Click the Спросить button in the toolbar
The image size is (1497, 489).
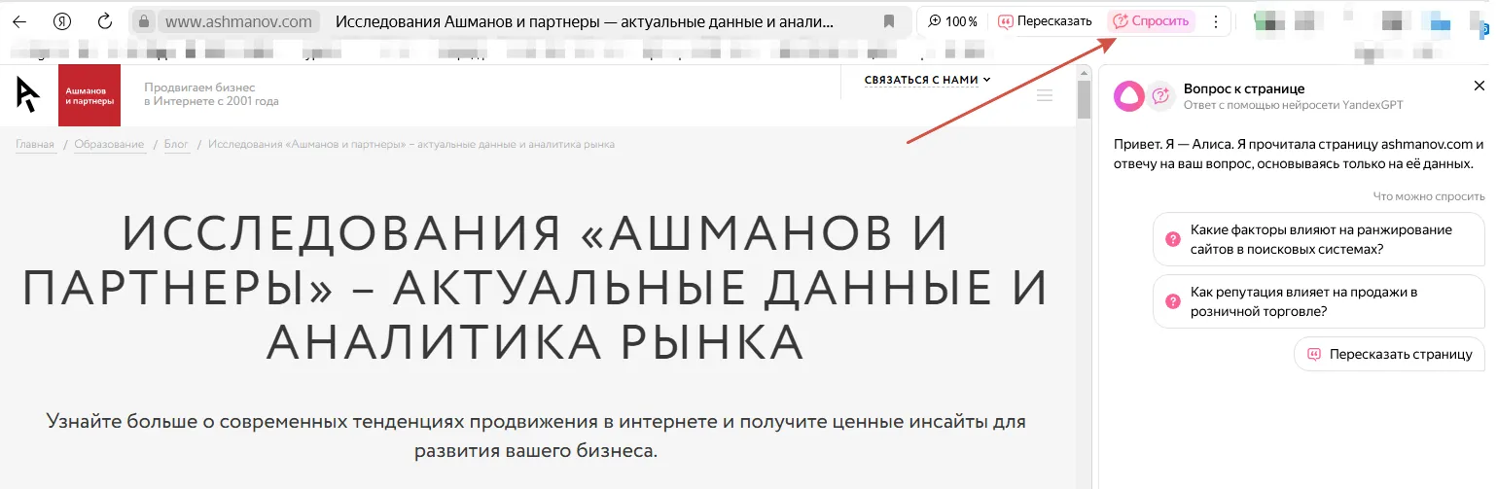click(1151, 21)
